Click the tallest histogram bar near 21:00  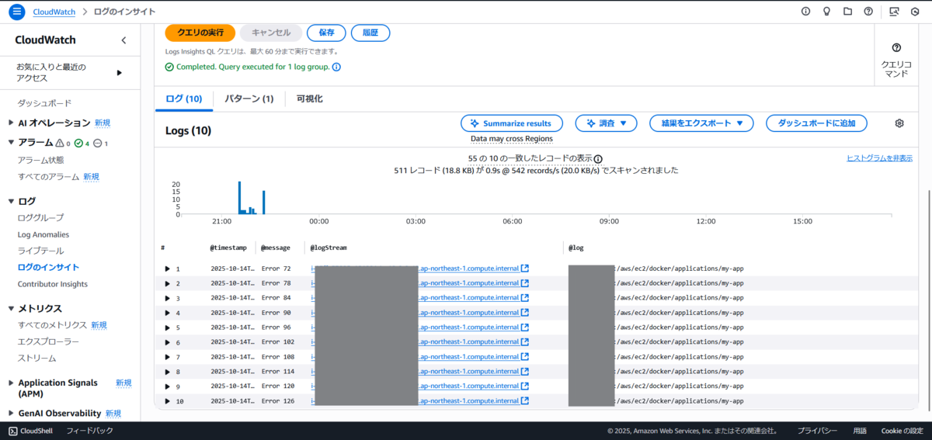tap(239, 197)
